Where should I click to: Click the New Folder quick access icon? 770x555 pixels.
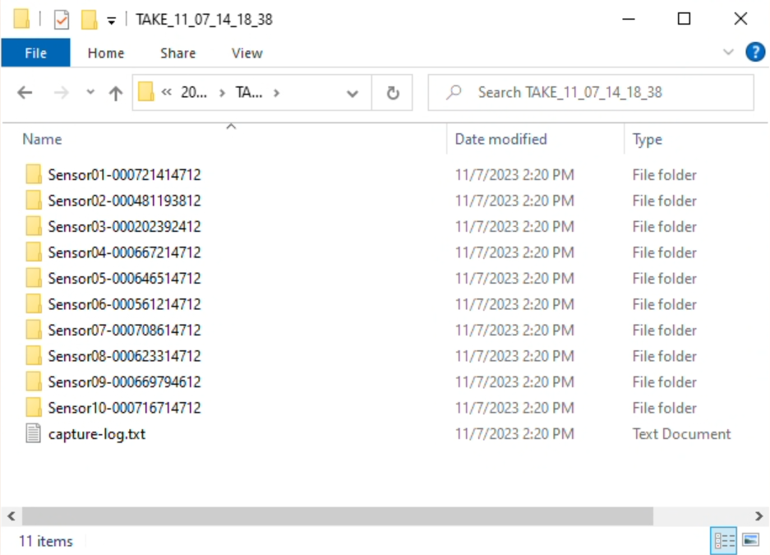tap(89, 19)
